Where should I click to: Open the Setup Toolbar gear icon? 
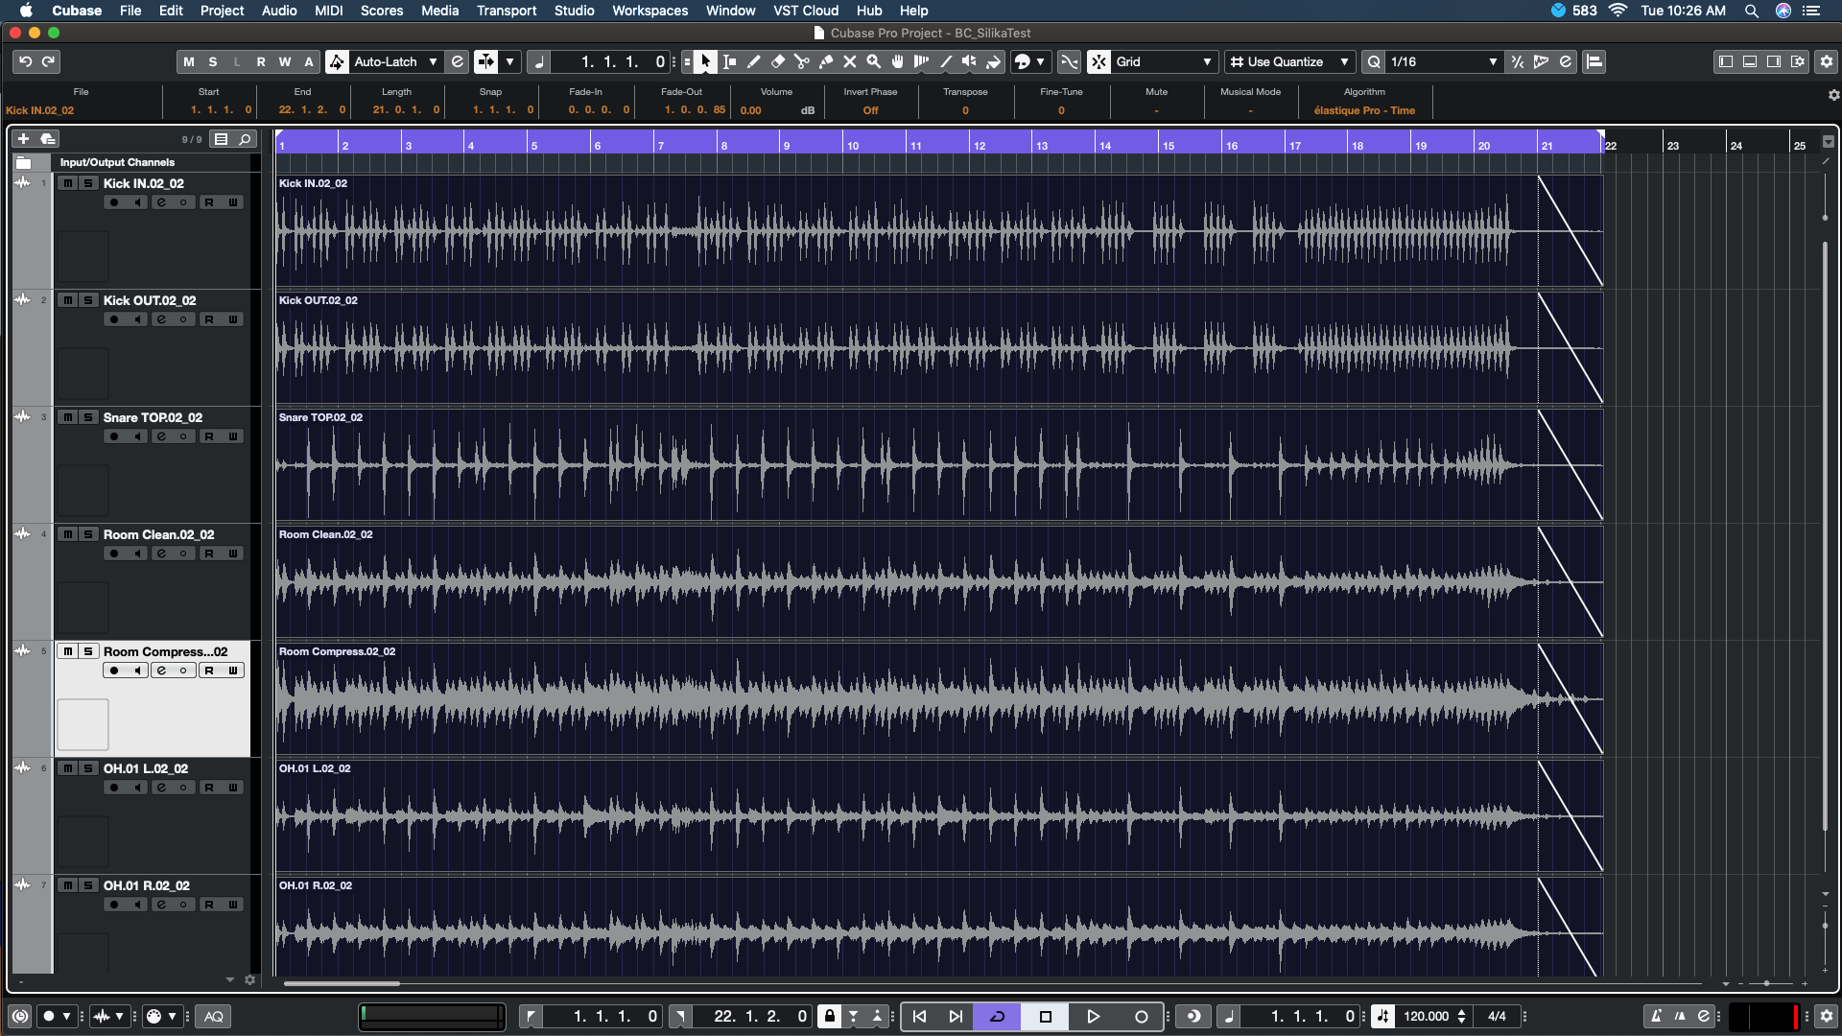pos(1826,61)
